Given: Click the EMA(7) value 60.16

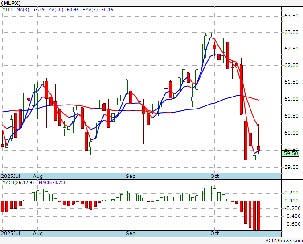Looking at the screenshot, I should (107, 10).
